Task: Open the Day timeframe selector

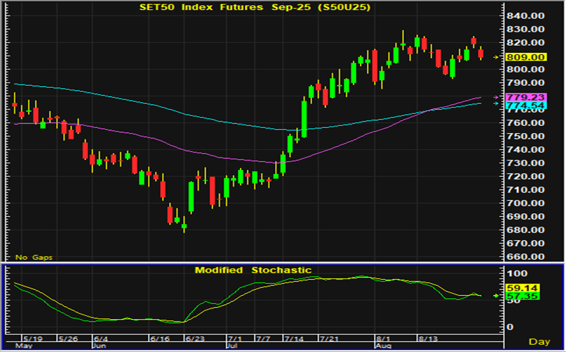Action: (x=539, y=341)
